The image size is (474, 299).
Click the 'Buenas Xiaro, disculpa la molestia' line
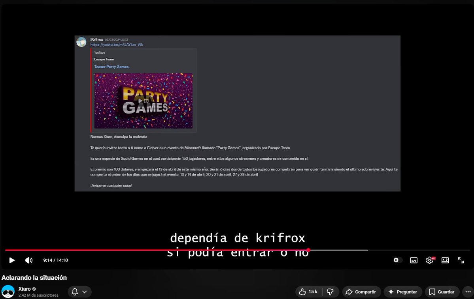(x=119, y=136)
